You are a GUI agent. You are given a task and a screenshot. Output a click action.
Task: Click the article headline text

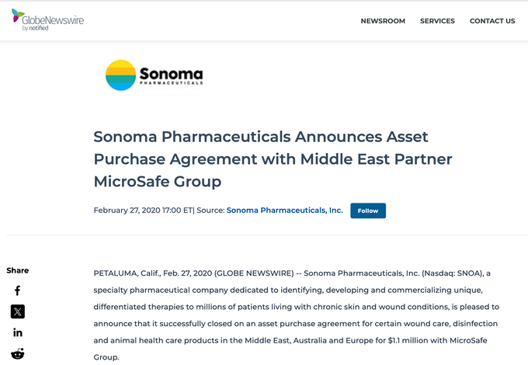click(x=273, y=159)
